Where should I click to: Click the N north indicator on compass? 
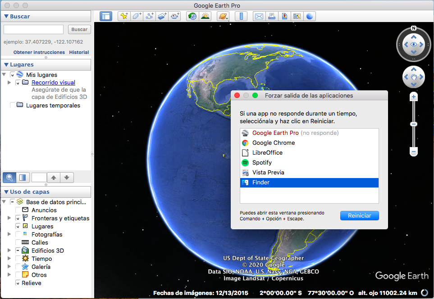[414, 28]
